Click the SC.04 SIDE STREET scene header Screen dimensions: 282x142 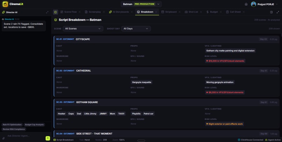click(x=167, y=134)
